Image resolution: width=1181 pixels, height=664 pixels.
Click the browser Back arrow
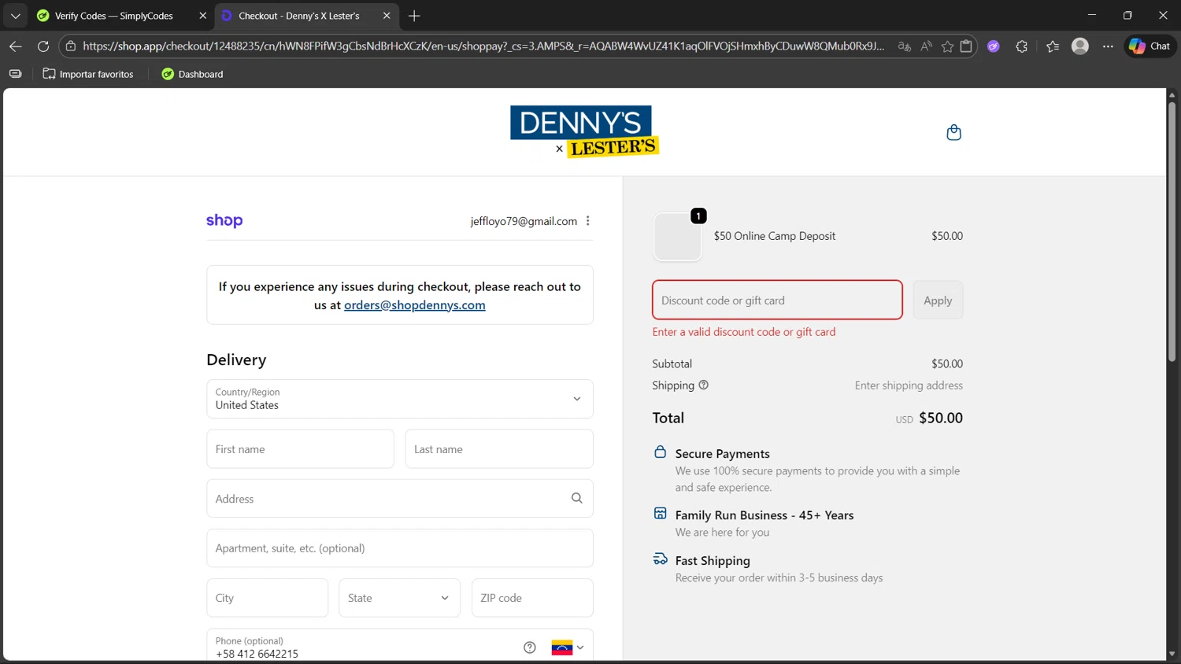15,46
